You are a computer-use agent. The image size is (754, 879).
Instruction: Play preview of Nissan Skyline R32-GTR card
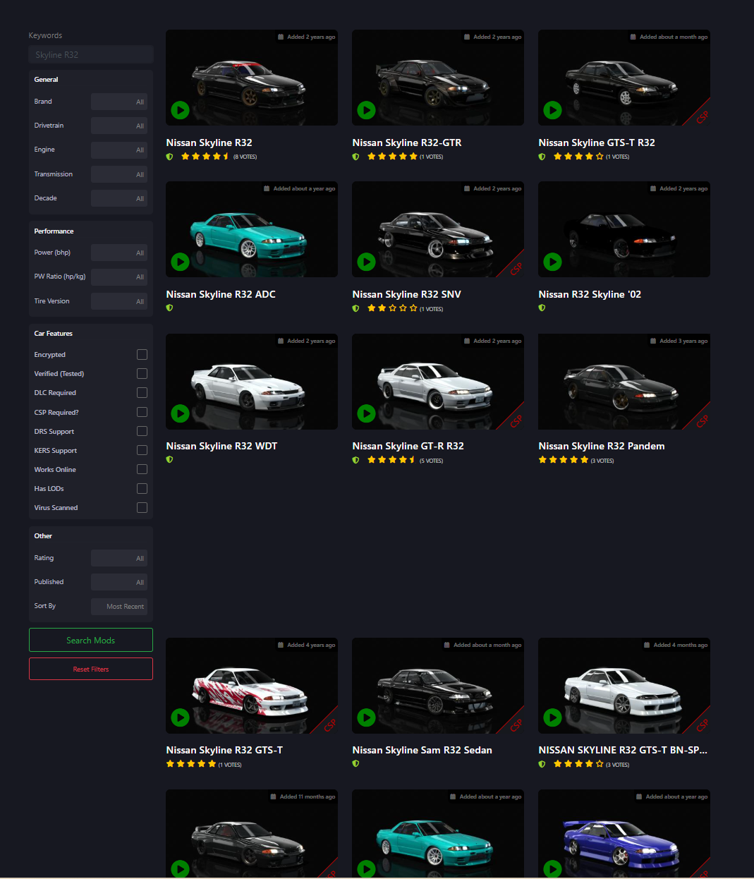366,110
